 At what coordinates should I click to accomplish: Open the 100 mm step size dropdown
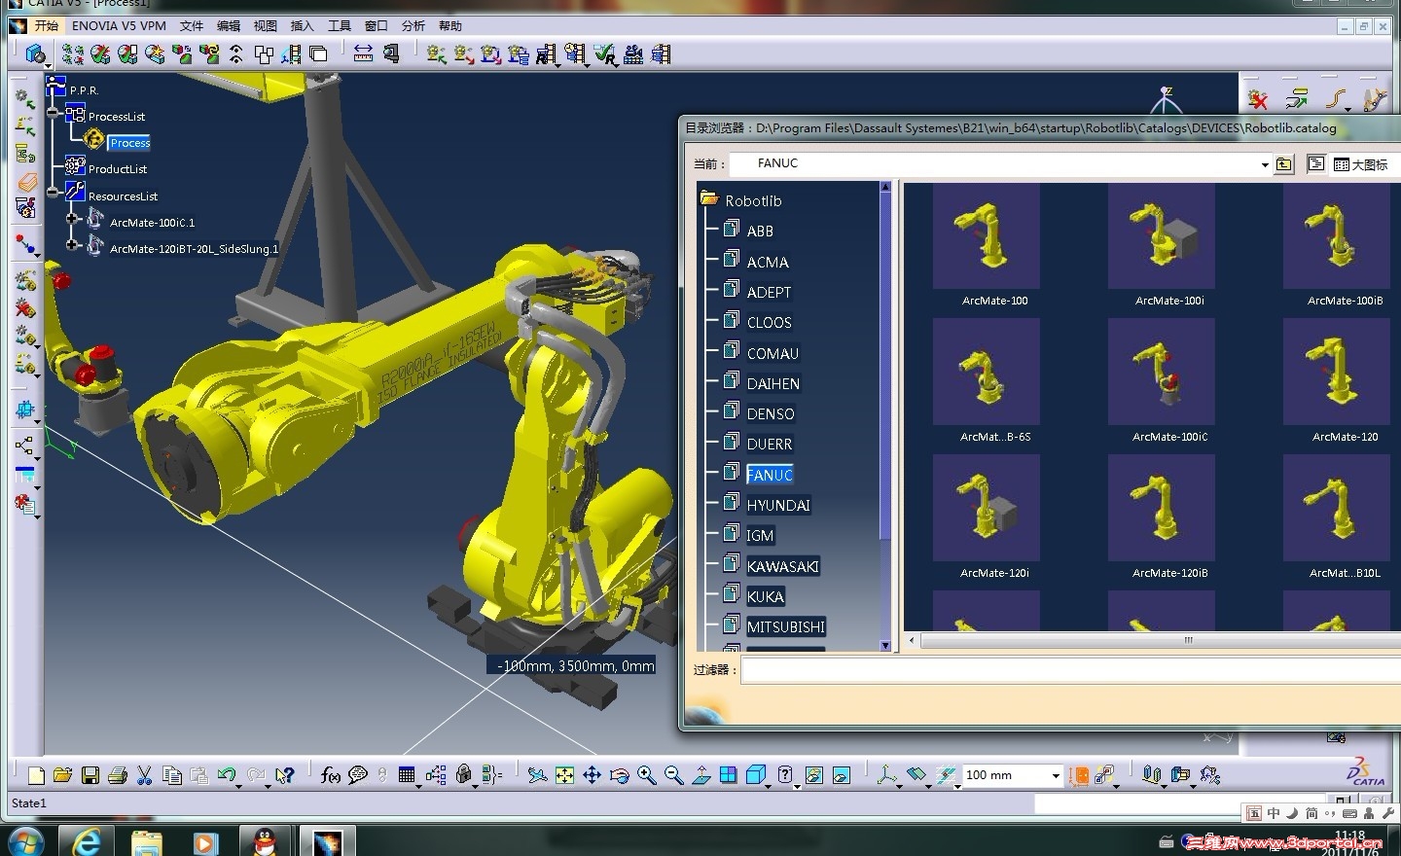tap(1056, 775)
